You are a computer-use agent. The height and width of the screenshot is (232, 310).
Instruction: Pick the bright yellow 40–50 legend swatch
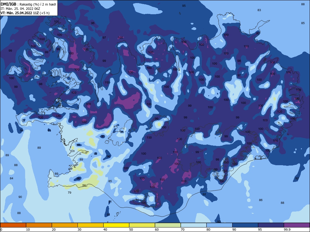[116, 225]
